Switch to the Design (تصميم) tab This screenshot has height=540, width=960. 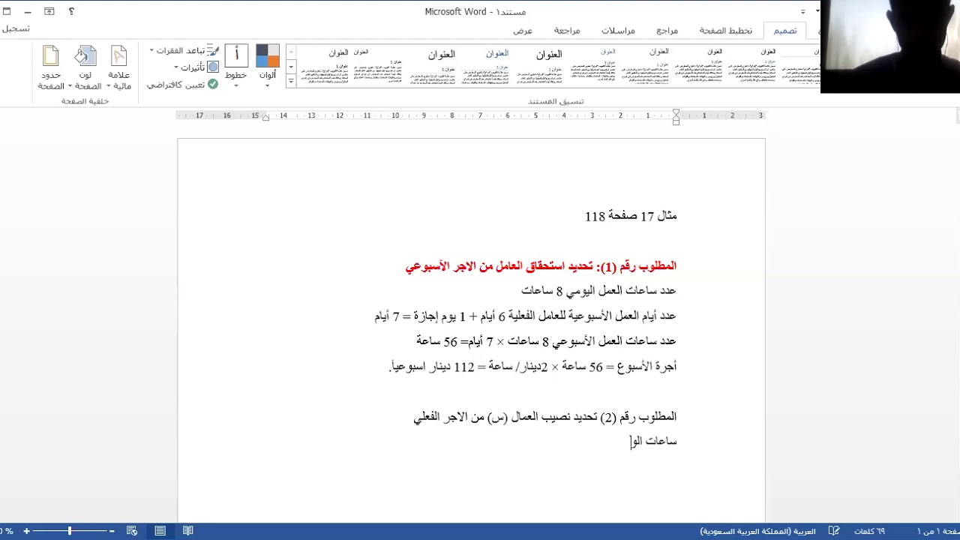(784, 31)
